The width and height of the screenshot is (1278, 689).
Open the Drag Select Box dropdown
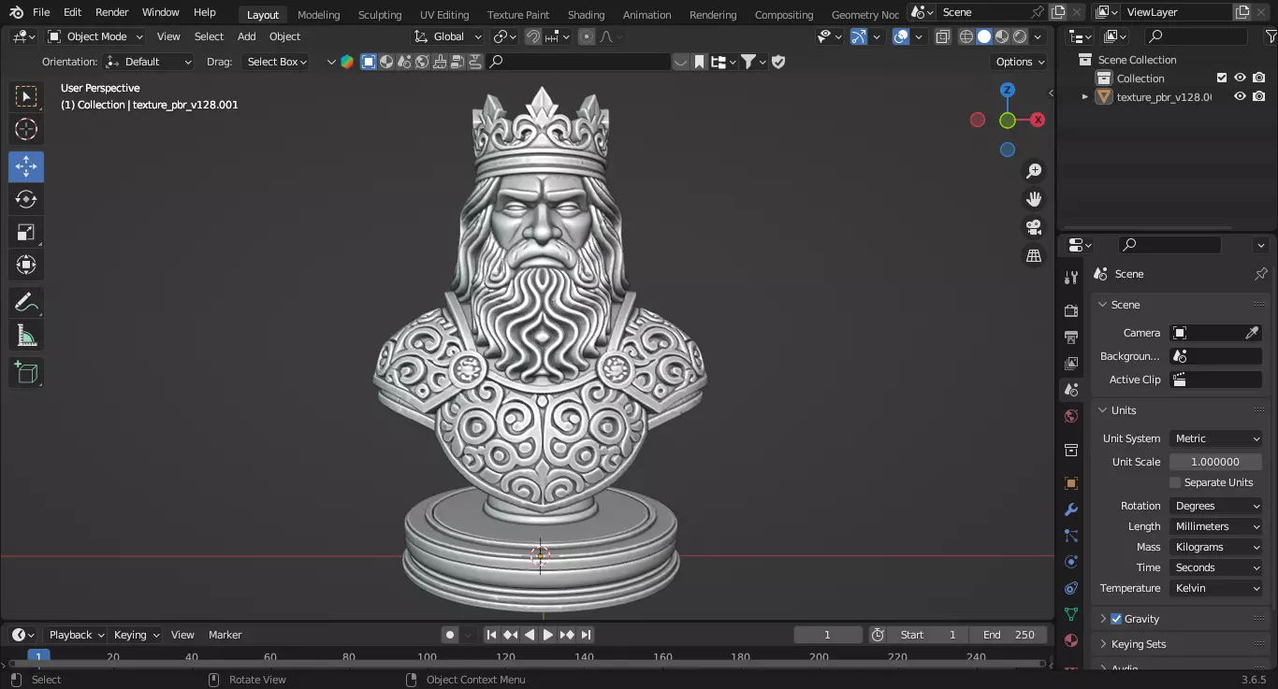(275, 62)
